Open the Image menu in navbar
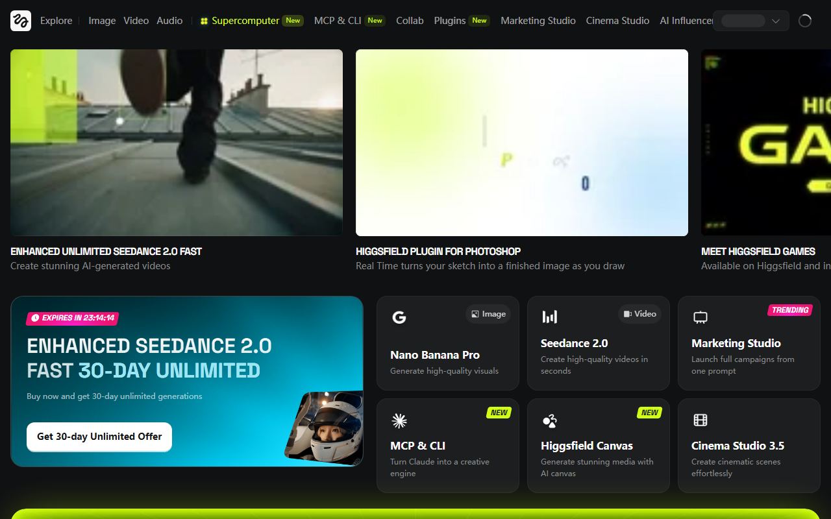Image resolution: width=831 pixels, height=519 pixels. [102, 21]
